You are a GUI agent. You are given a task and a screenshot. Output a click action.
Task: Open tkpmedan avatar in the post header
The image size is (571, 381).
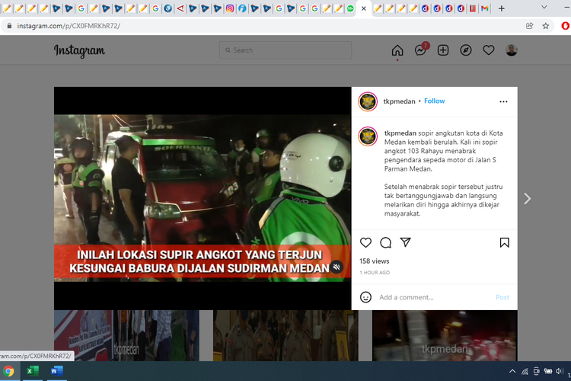tap(368, 101)
